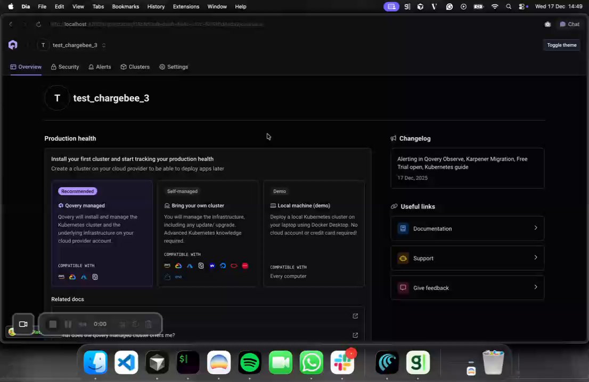Select the Local machine (demo) card
The width and height of the screenshot is (589, 382).
coord(314,234)
